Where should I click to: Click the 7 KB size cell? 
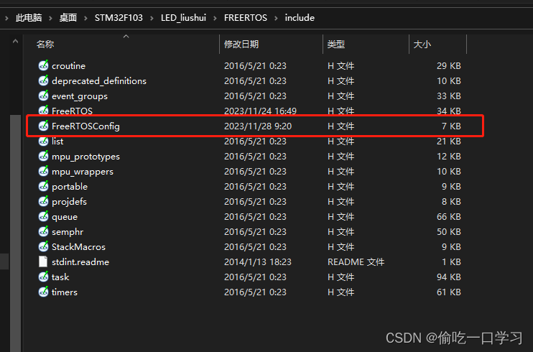click(451, 126)
